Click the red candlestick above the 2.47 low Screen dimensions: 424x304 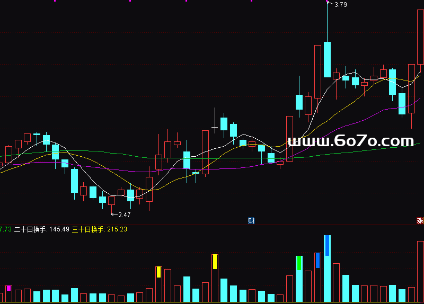tap(111, 200)
